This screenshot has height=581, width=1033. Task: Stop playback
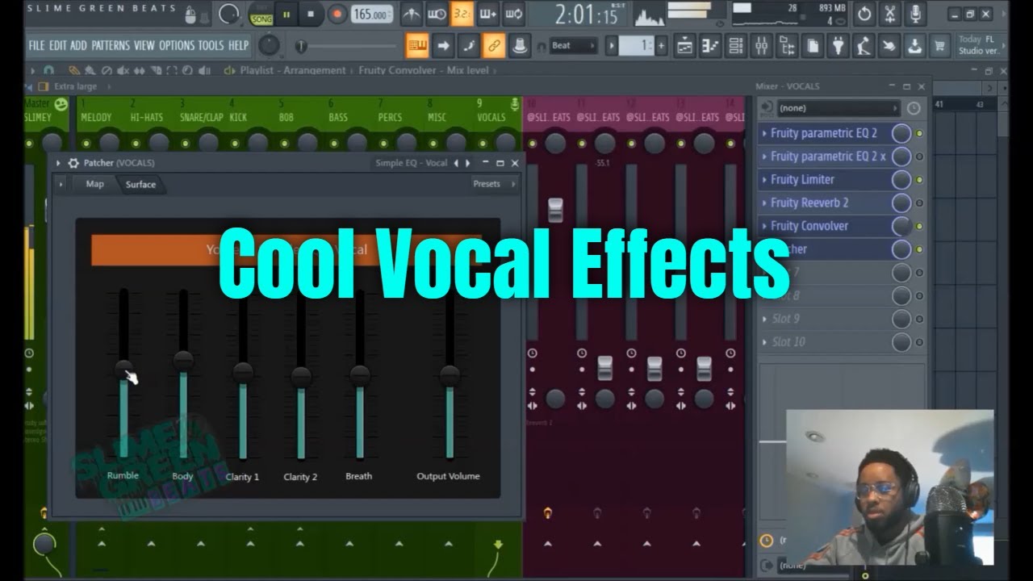[311, 14]
